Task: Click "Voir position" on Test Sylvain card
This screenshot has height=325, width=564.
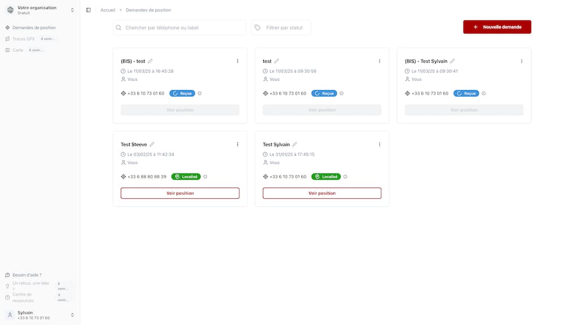Action: click(x=322, y=193)
